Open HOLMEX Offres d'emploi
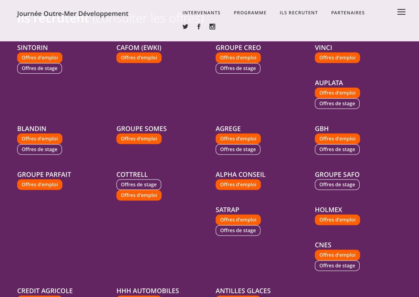This screenshot has height=297, width=419. [x=338, y=220]
